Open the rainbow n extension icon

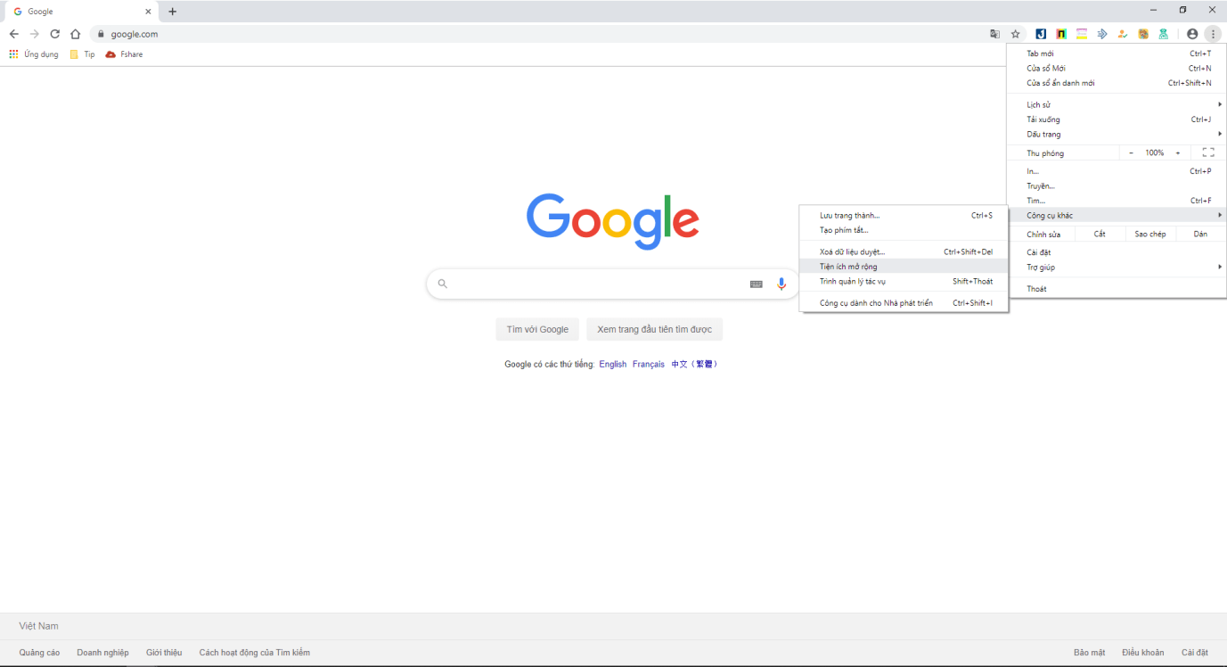[x=1061, y=34]
